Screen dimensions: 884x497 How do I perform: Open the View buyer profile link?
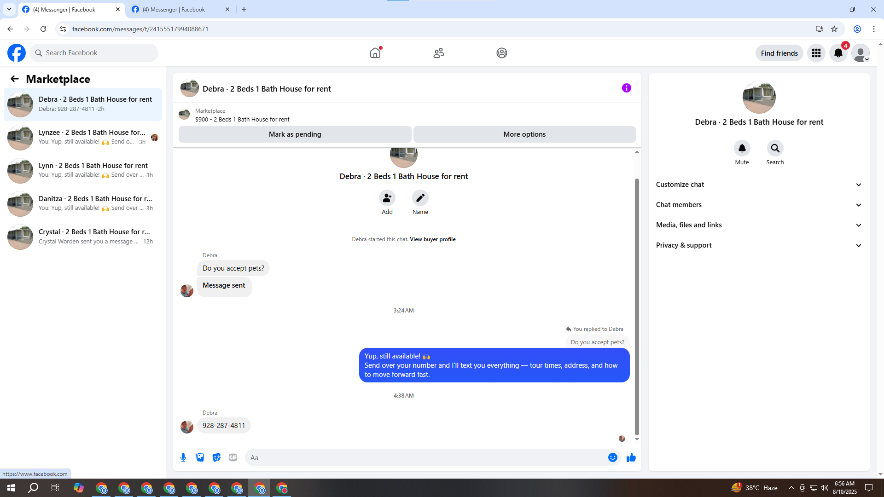click(x=432, y=239)
